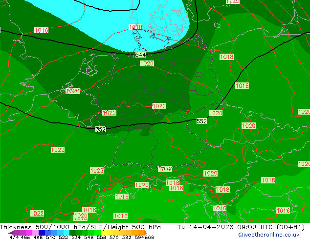The image size is (310, 239).
Task: Click the '1020' isobar label just below the 544 label
Action: (x=147, y=63)
